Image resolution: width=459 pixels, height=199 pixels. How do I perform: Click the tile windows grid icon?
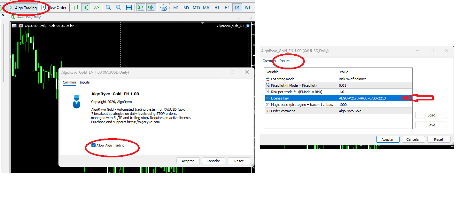129,8
